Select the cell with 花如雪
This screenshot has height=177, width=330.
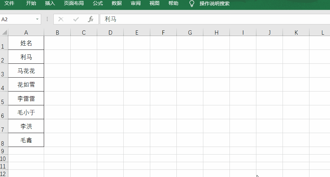(26, 85)
